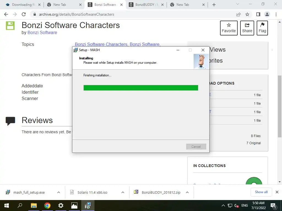
Task: Click Show all downloads
Action: [x=261, y=192]
